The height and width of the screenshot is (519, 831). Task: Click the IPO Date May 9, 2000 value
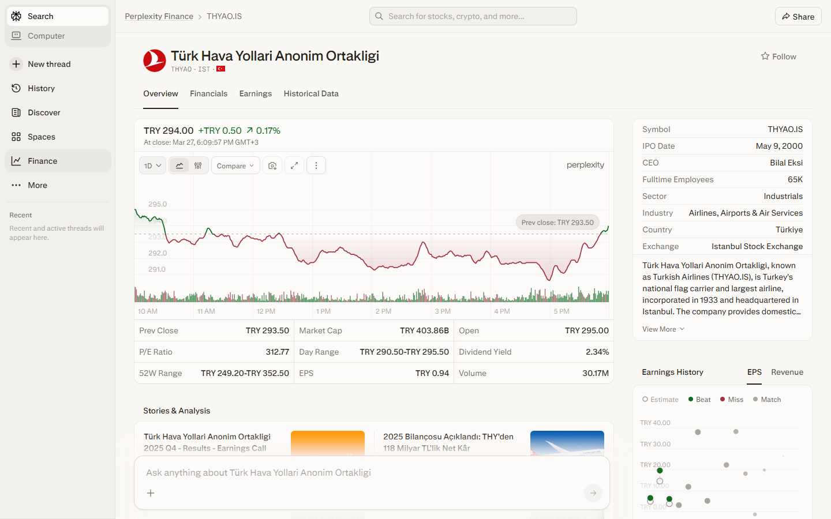coord(779,146)
